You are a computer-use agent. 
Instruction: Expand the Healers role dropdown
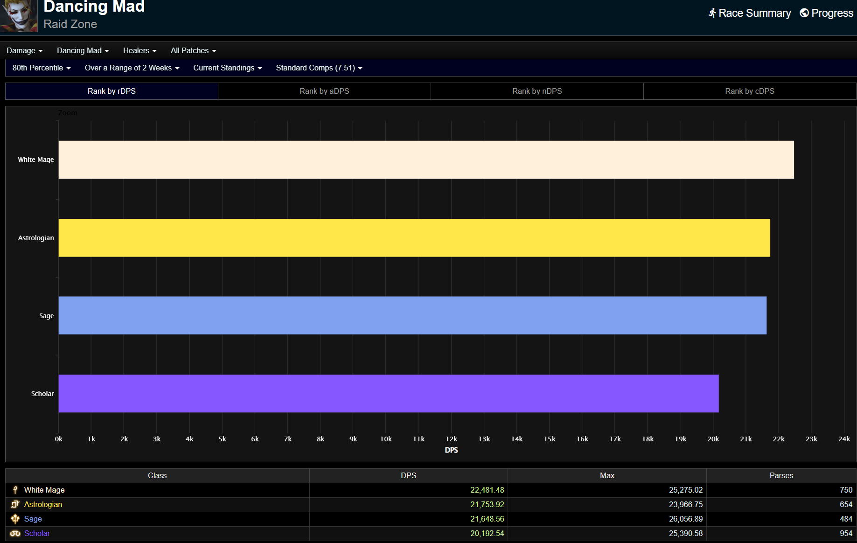[140, 50]
